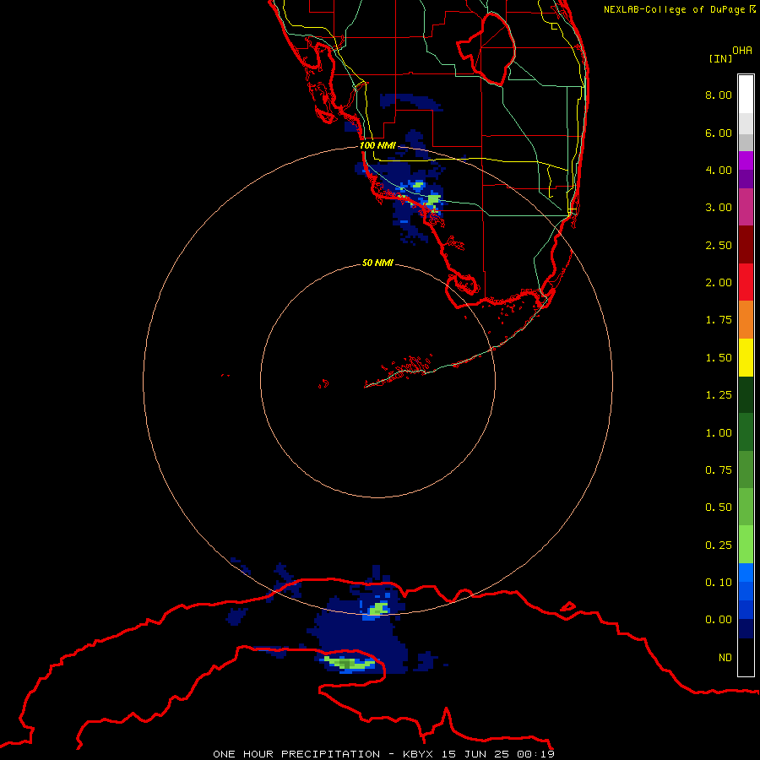Click the yellow 1.50 inch legend swatch
Image resolution: width=760 pixels, height=760 pixels.
pyautogui.click(x=746, y=357)
